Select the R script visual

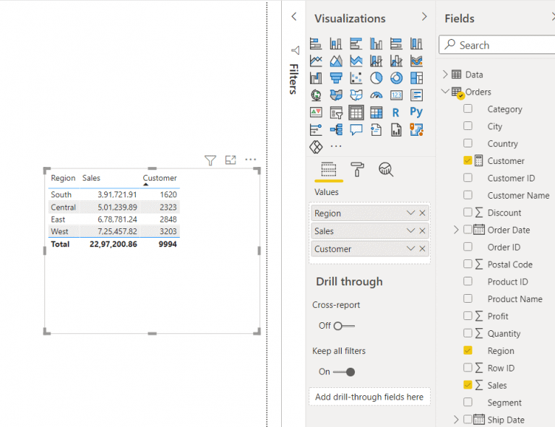pyautogui.click(x=397, y=113)
